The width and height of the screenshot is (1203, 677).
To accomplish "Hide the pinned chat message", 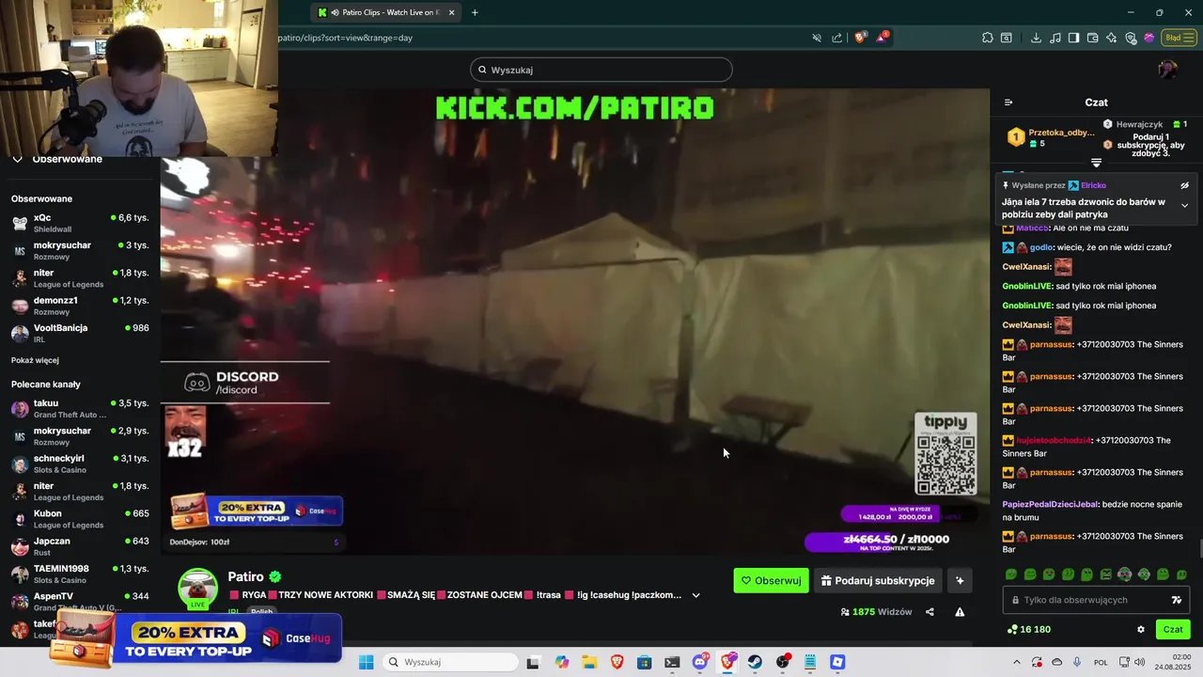I will [x=1184, y=185].
